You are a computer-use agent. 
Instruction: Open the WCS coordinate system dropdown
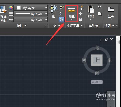97,82
